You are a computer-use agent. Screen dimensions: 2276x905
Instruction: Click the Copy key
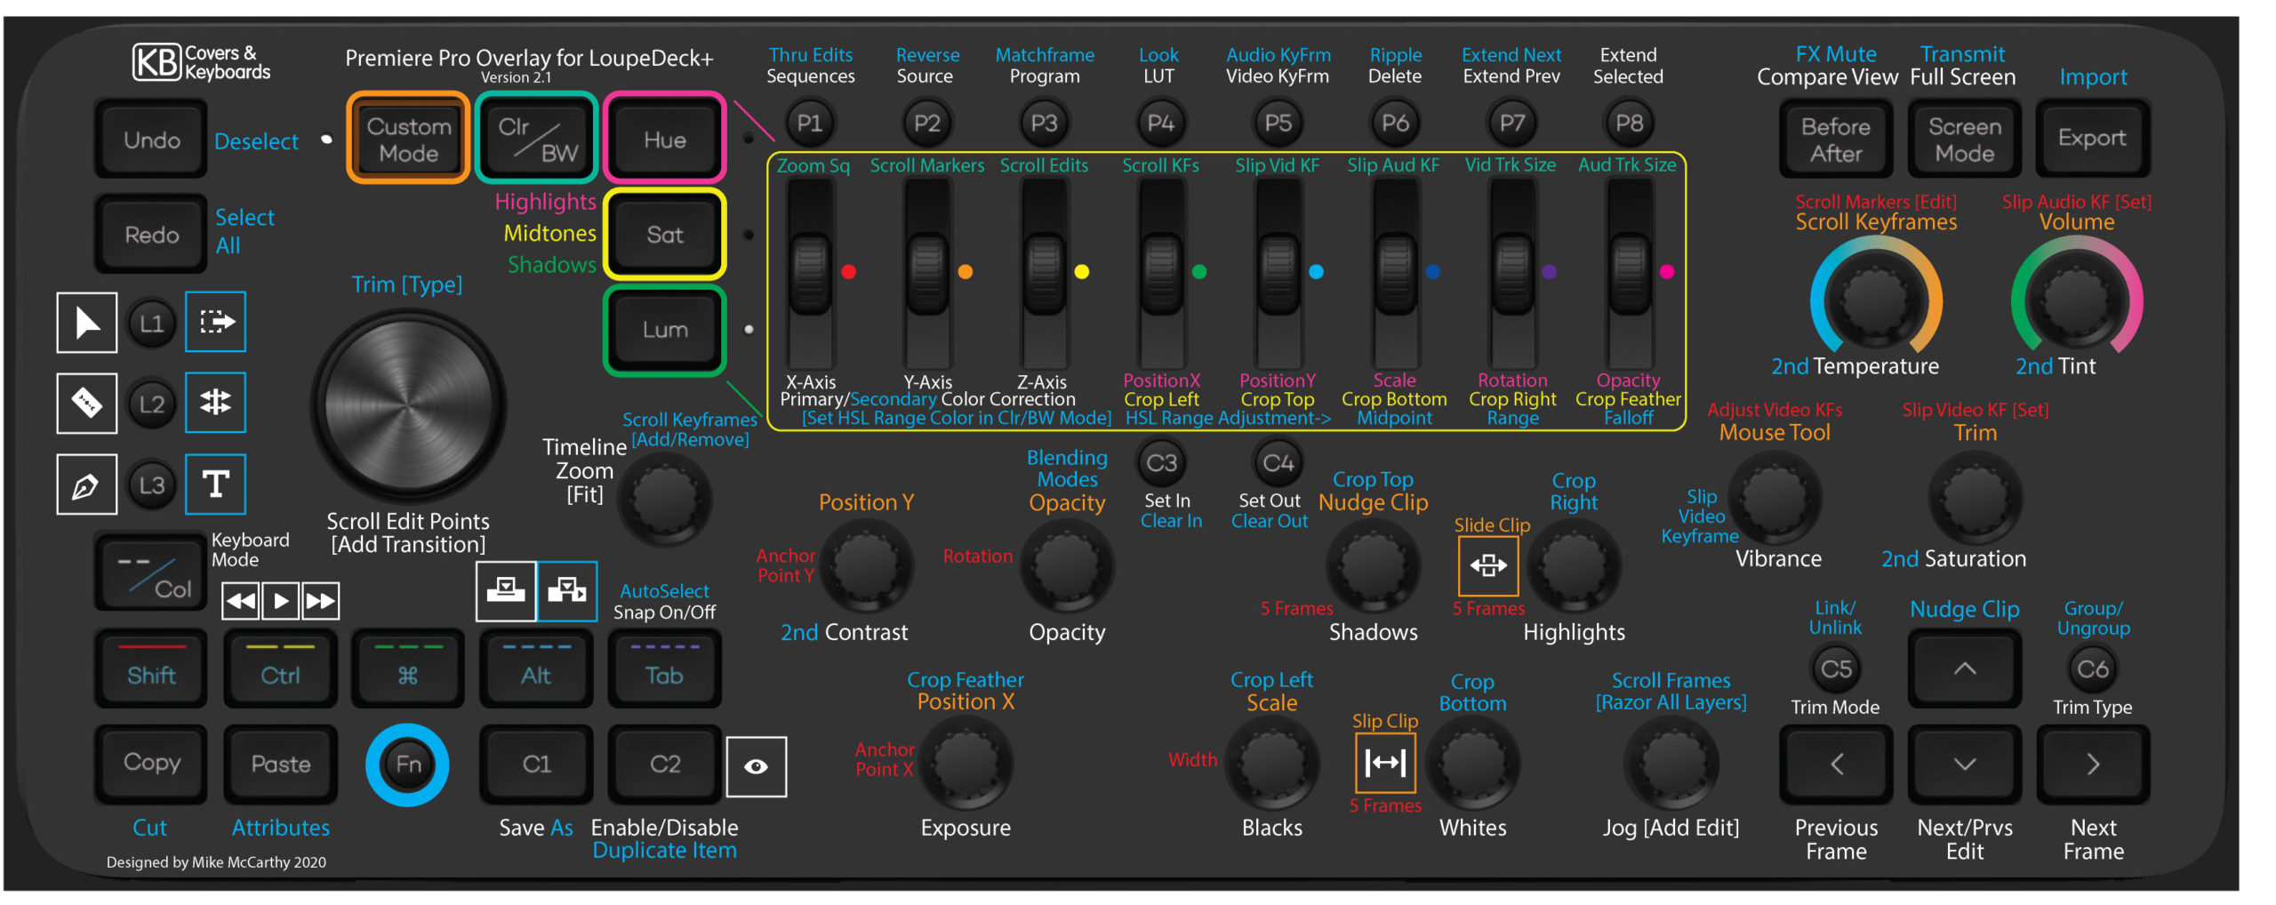point(152,765)
